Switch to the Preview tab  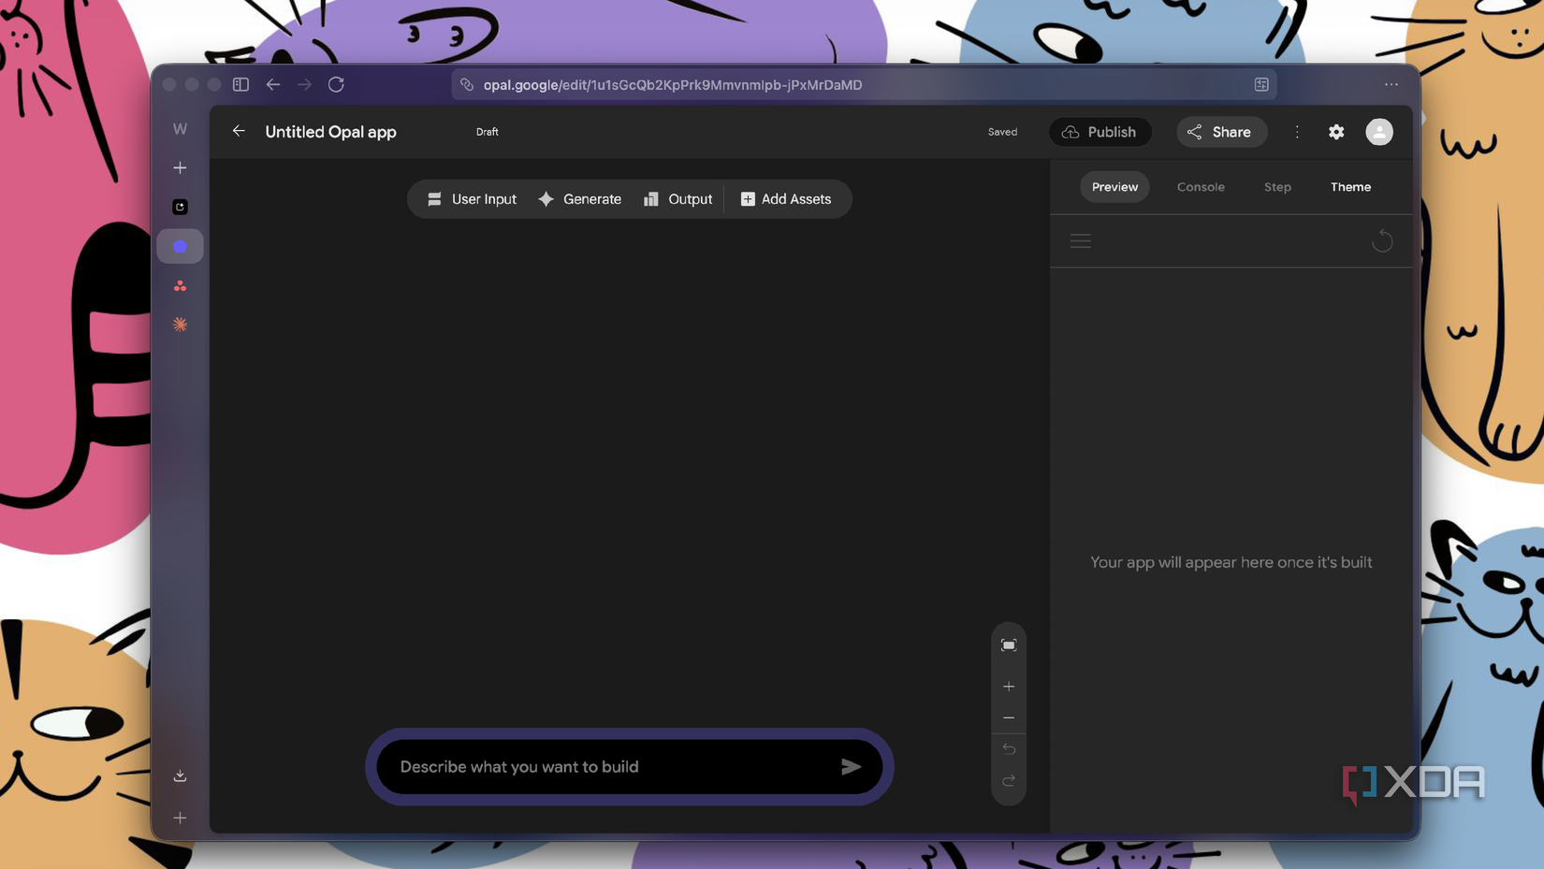pos(1114,187)
